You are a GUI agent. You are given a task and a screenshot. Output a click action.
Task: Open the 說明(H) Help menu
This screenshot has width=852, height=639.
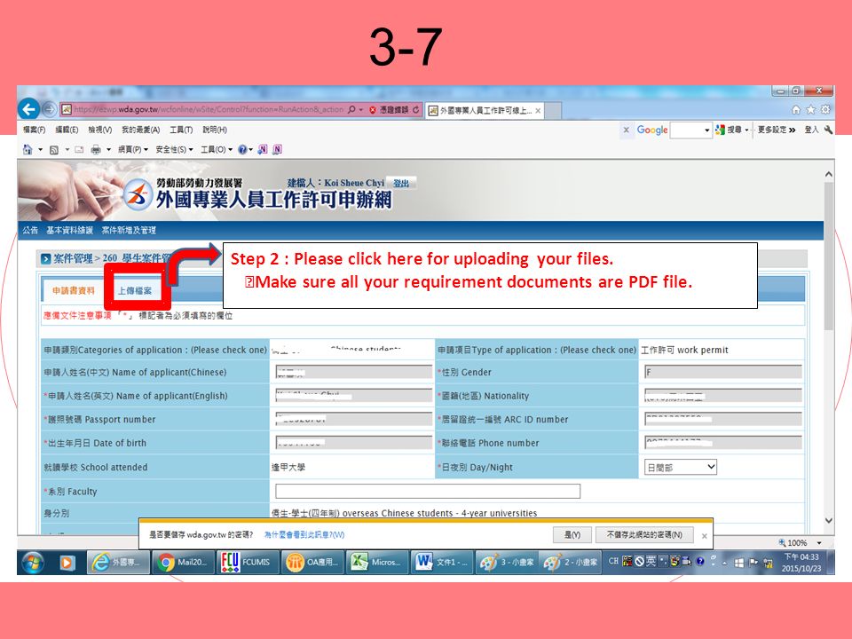215,130
